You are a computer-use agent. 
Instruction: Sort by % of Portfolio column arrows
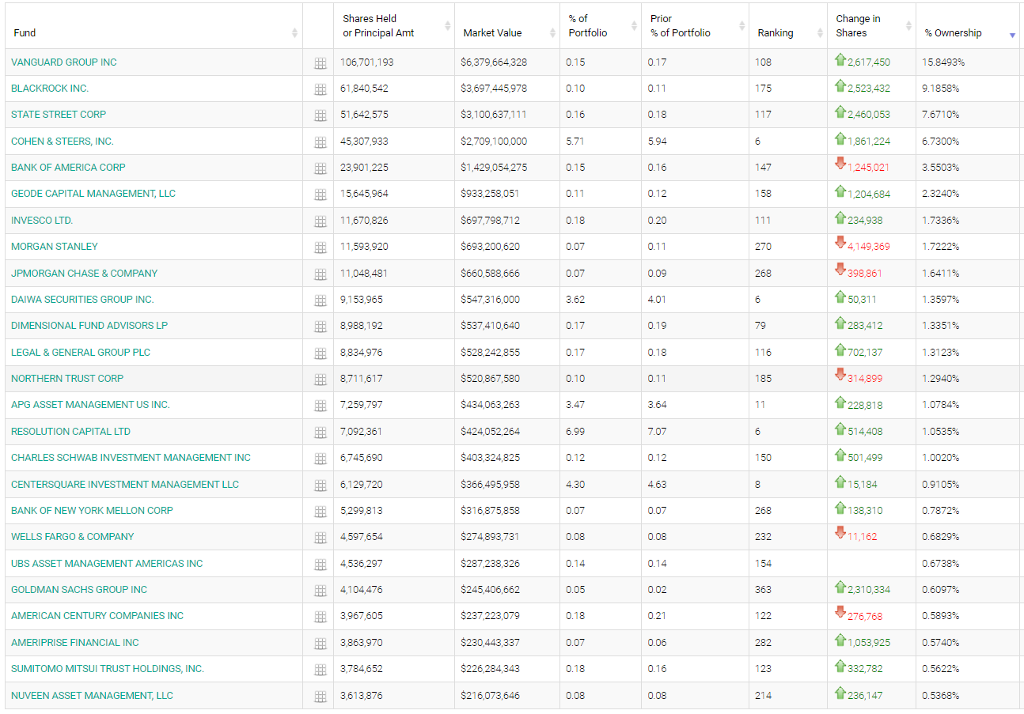point(634,26)
